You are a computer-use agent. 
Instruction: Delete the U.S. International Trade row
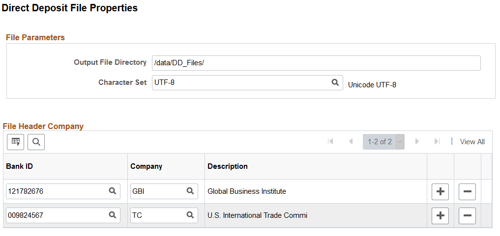467,215
